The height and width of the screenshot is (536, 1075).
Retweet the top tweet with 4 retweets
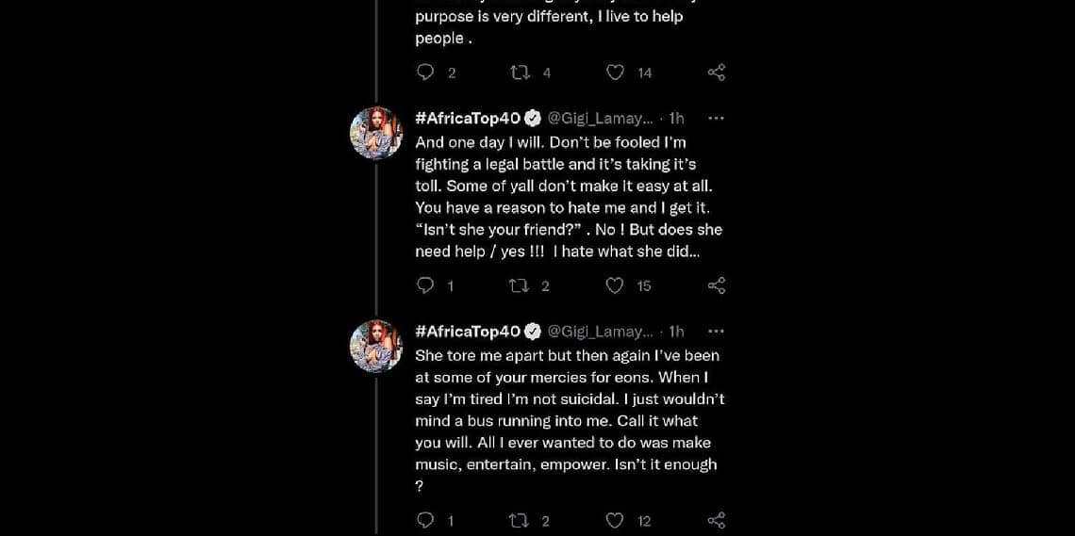[520, 73]
